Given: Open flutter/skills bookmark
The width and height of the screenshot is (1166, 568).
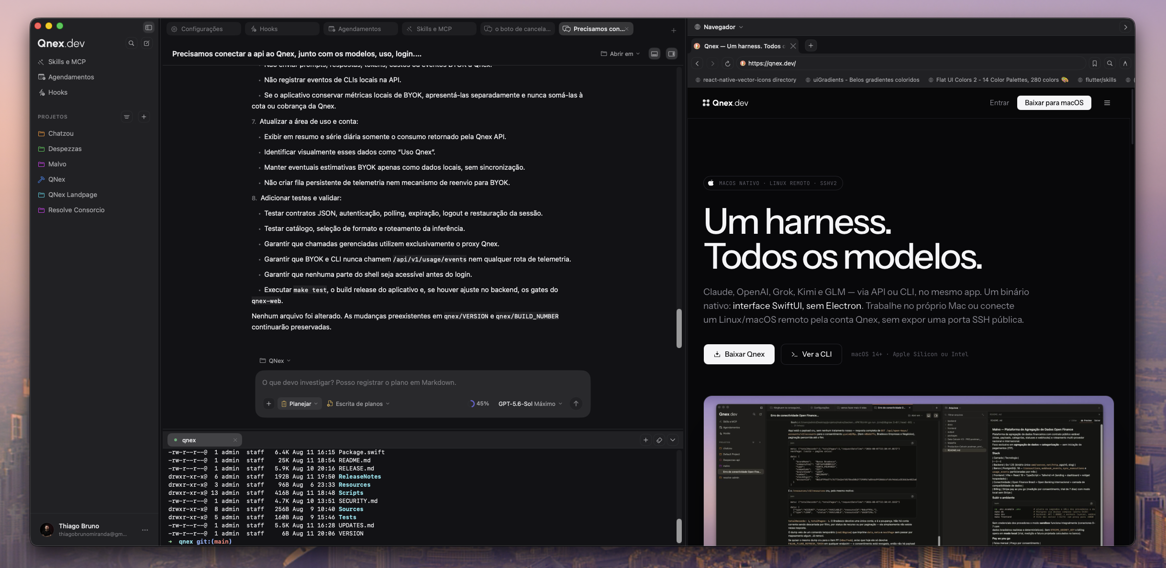Looking at the screenshot, I should [1097, 80].
